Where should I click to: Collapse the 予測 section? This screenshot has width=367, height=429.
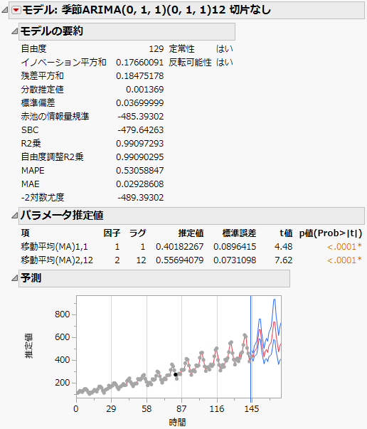point(14,278)
